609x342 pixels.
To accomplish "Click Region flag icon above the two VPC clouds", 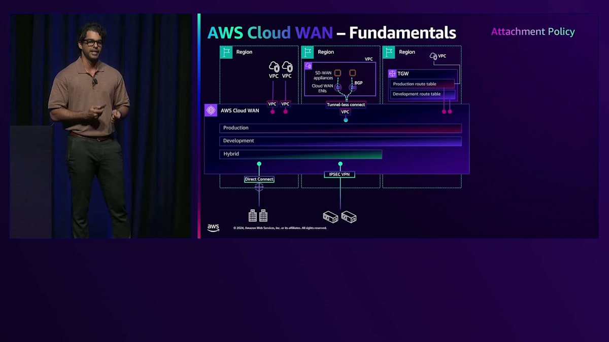I will pos(226,52).
